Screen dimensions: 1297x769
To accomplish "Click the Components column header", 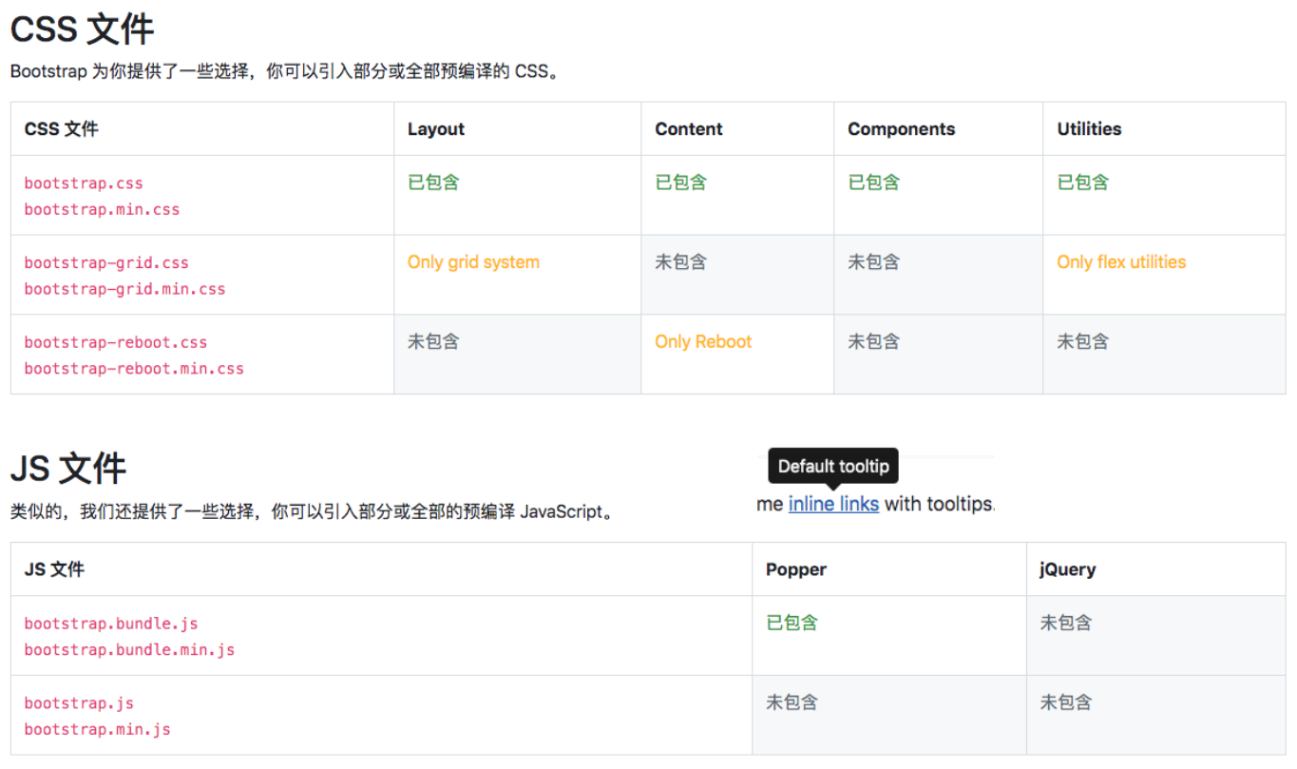I will click(901, 129).
